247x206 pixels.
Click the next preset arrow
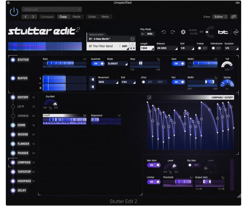tap(33, 17)
